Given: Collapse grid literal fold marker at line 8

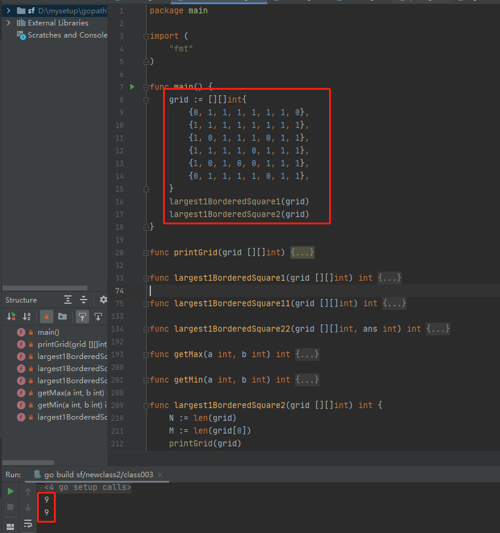Looking at the screenshot, I should [x=146, y=100].
